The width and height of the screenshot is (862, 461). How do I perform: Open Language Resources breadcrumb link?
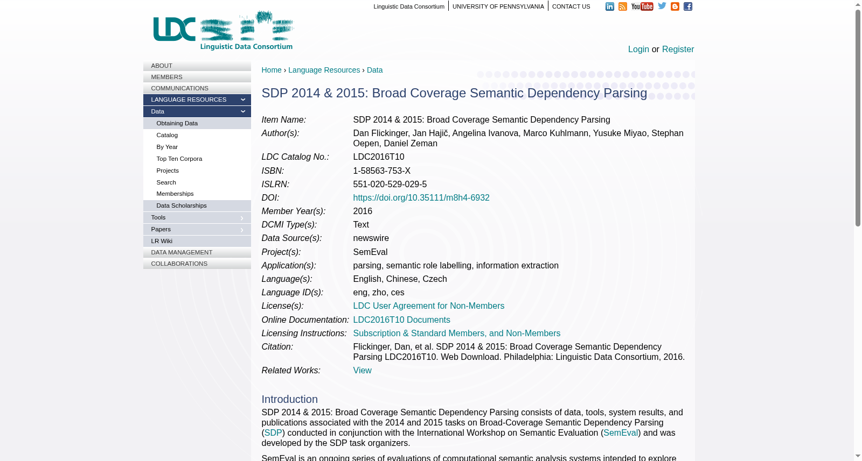click(324, 70)
